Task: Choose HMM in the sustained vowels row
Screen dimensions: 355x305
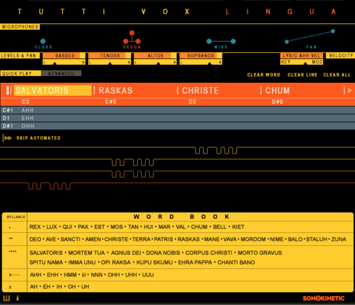Action: pyautogui.click(x=70, y=275)
